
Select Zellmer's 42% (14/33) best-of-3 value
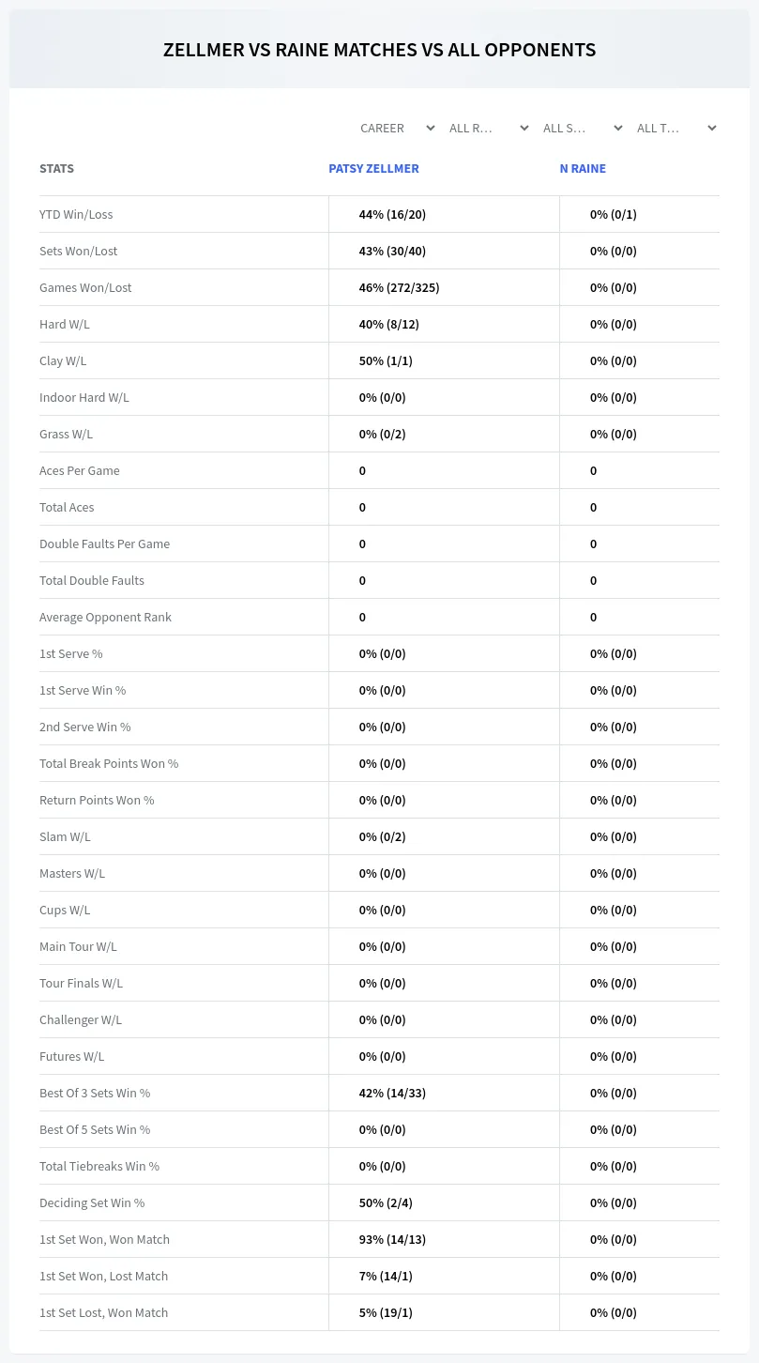click(x=392, y=1093)
